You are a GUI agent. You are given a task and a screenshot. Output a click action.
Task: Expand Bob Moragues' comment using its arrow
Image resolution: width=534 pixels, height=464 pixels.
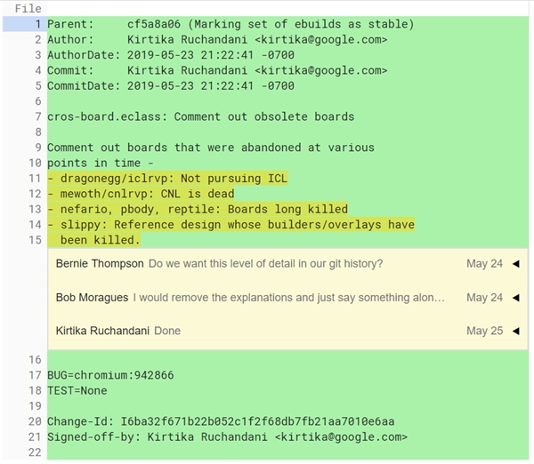[x=516, y=298]
